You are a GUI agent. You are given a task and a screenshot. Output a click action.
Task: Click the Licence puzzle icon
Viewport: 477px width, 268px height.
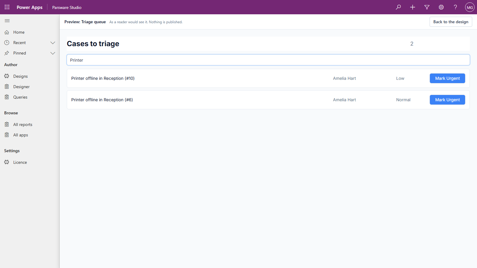(x=7, y=162)
